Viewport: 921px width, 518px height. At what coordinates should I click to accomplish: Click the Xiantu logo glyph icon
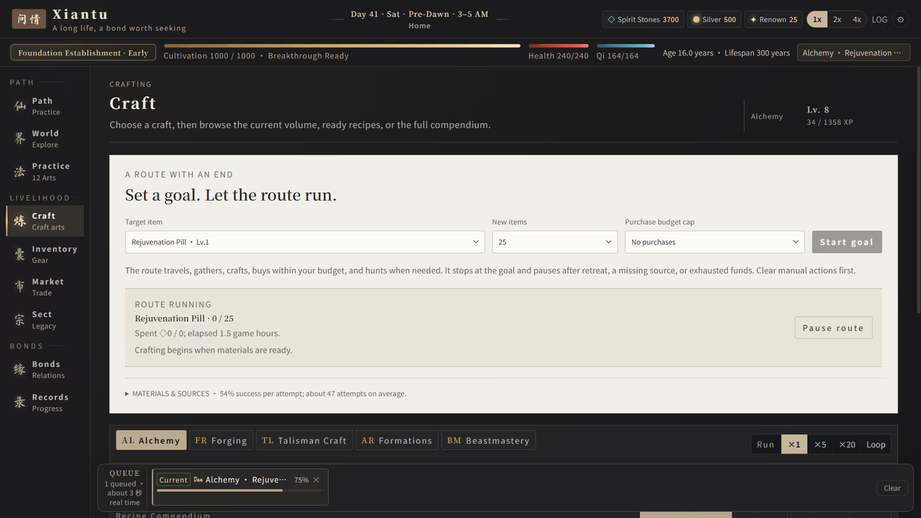29,19
